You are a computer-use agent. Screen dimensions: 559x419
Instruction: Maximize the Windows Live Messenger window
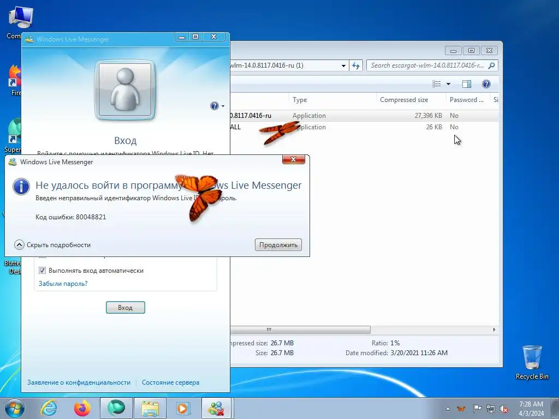click(195, 37)
